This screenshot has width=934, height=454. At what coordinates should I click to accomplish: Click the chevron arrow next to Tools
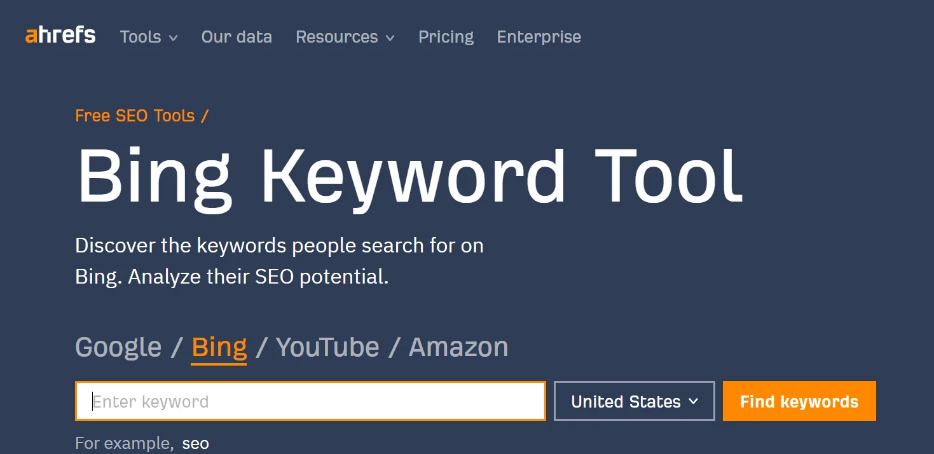[173, 38]
